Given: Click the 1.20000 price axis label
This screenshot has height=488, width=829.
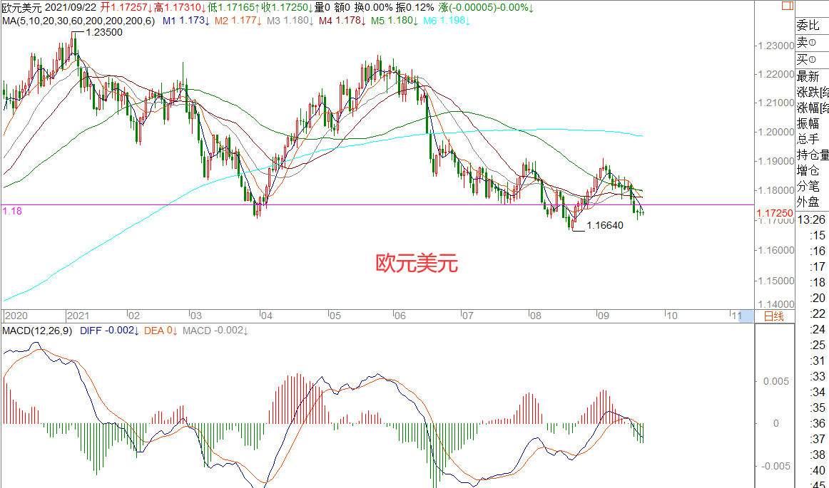Looking at the screenshot, I should [x=775, y=132].
